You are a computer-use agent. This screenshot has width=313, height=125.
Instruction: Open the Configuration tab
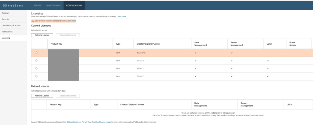(74, 6)
